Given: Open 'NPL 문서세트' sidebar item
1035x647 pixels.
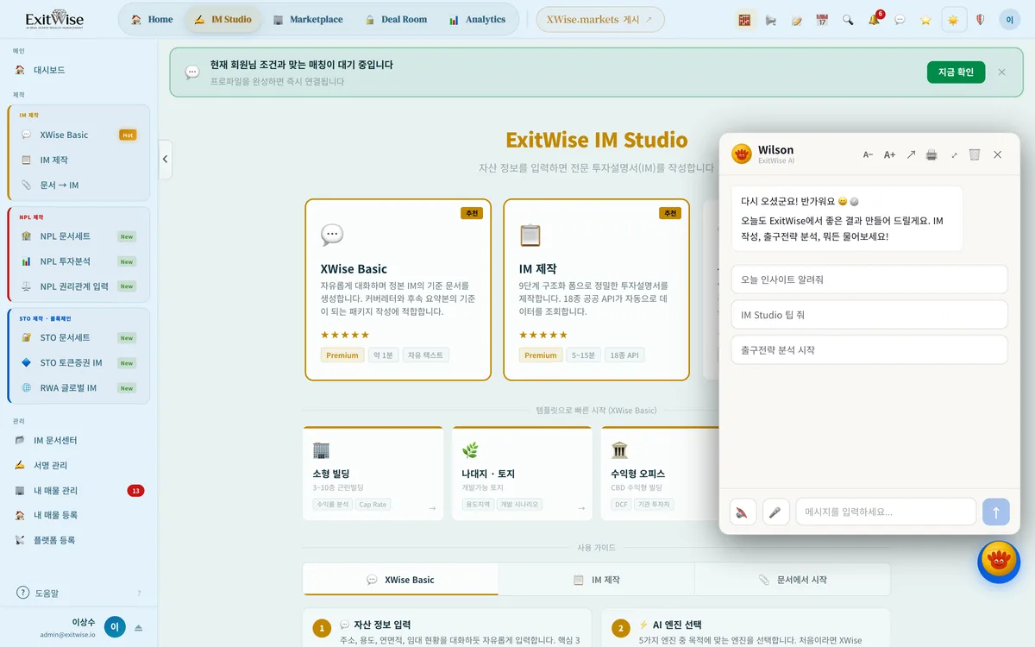Looking at the screenshot, I should (x=79, y=236).
